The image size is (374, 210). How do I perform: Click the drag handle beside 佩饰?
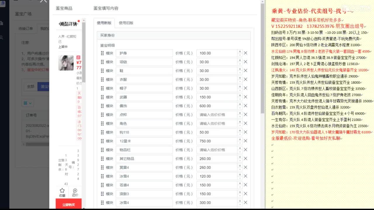coord(102,106)
